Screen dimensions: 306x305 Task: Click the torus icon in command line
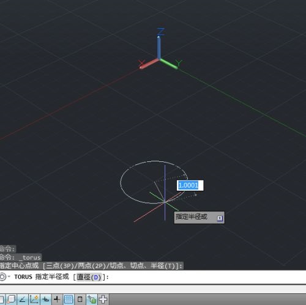pyautogui.click(x=3, y=277)
